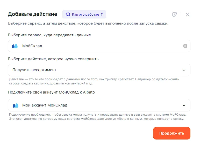Click the chevron in the action dropdown
Image resolution: width=200 pixels, height=146 pixels.
tap(184, 70)
